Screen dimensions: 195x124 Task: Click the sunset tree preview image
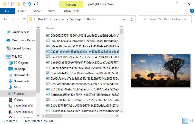(161, 71)
